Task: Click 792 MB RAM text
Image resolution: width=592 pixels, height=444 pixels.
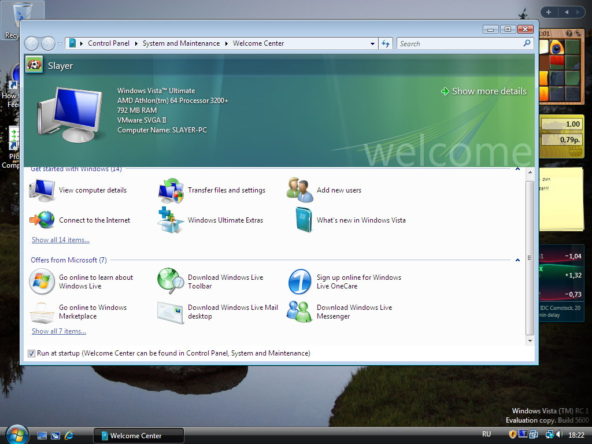Action: pos(136,110)
